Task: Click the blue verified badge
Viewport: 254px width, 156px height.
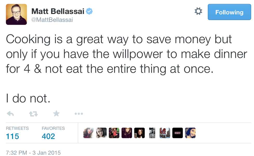Action: [90, 11]
